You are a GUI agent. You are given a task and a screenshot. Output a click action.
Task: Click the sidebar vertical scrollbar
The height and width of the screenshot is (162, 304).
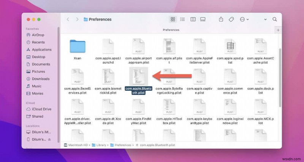[x=59, y=84]
